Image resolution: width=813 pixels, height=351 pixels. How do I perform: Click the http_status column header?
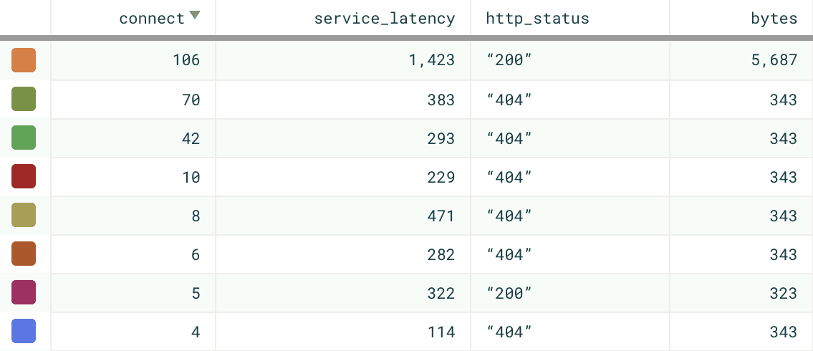pos(537,19)
